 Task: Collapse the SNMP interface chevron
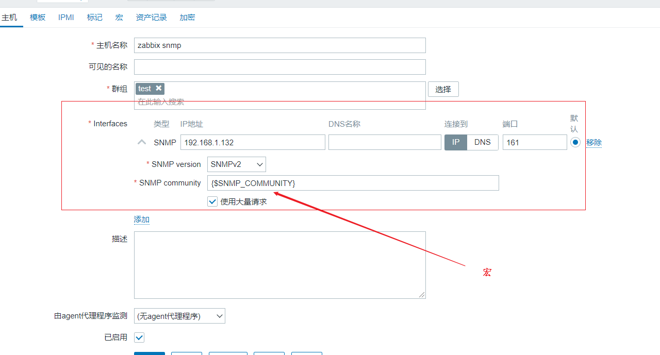142,142
